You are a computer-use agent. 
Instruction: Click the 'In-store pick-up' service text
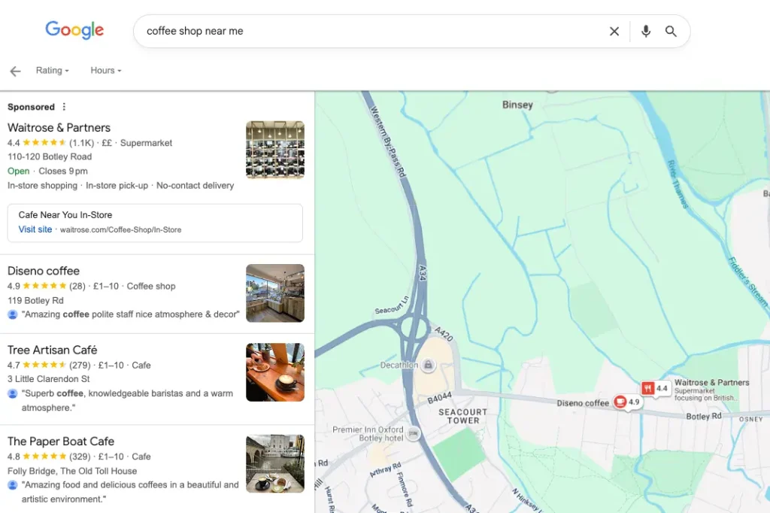pos(117,186)
